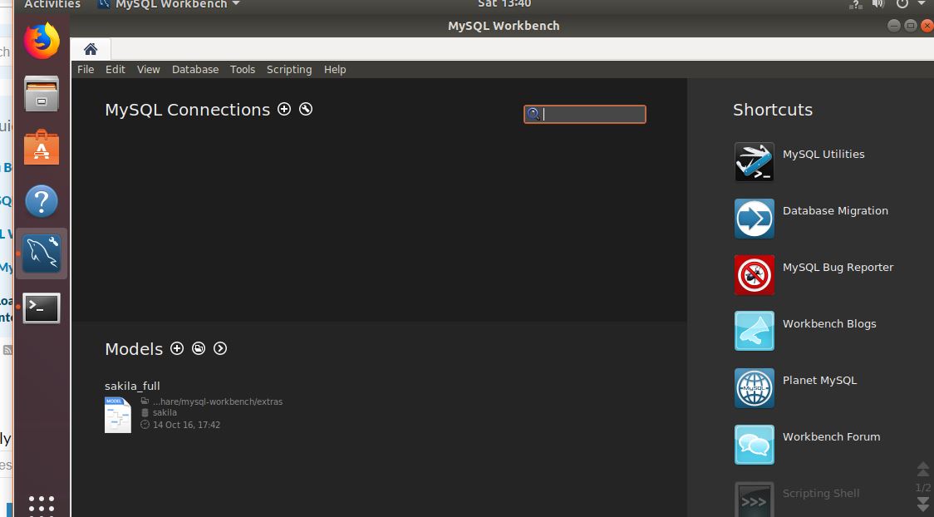Launch MySQL Utilities from Shortcuts
Screen dimensions: 934x517
754,161
